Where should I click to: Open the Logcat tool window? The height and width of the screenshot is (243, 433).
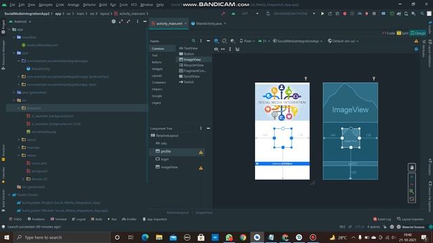click(x=78, y=219)
